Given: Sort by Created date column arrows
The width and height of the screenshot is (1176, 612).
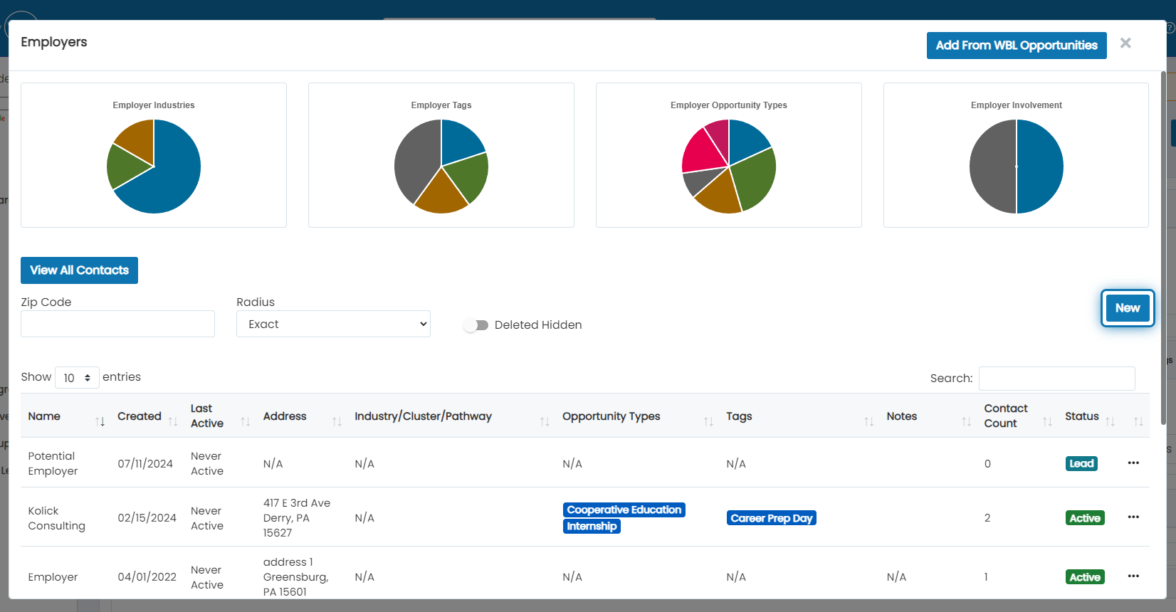Looking at the screenshot, I should pyautogui.click(x=173, y=422).
